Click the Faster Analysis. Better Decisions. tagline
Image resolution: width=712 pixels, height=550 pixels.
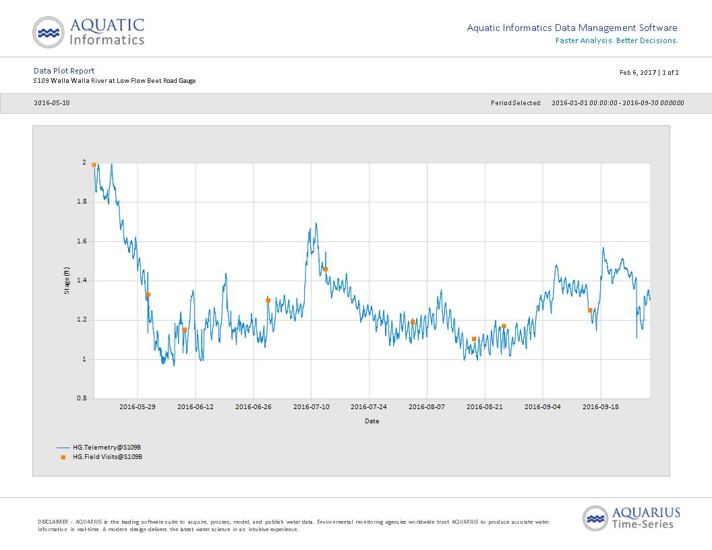point(617,40)
